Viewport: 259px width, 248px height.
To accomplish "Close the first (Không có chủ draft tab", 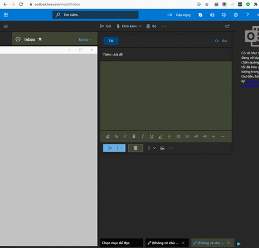I will click(183, 243).
